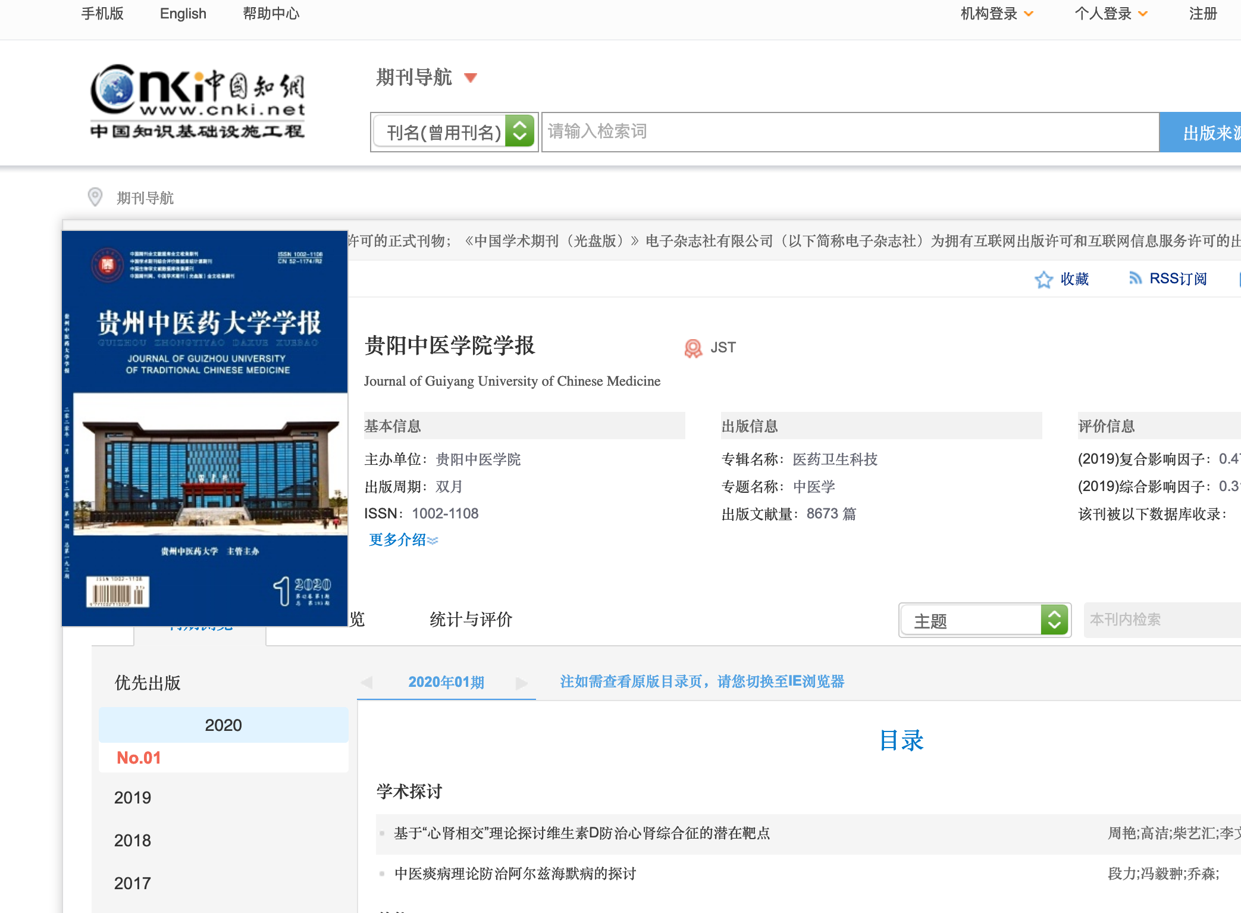This screenshot has height=913, width=1241.
Task: Open the 优先出版 section
Action: click(x=148, y=683)
